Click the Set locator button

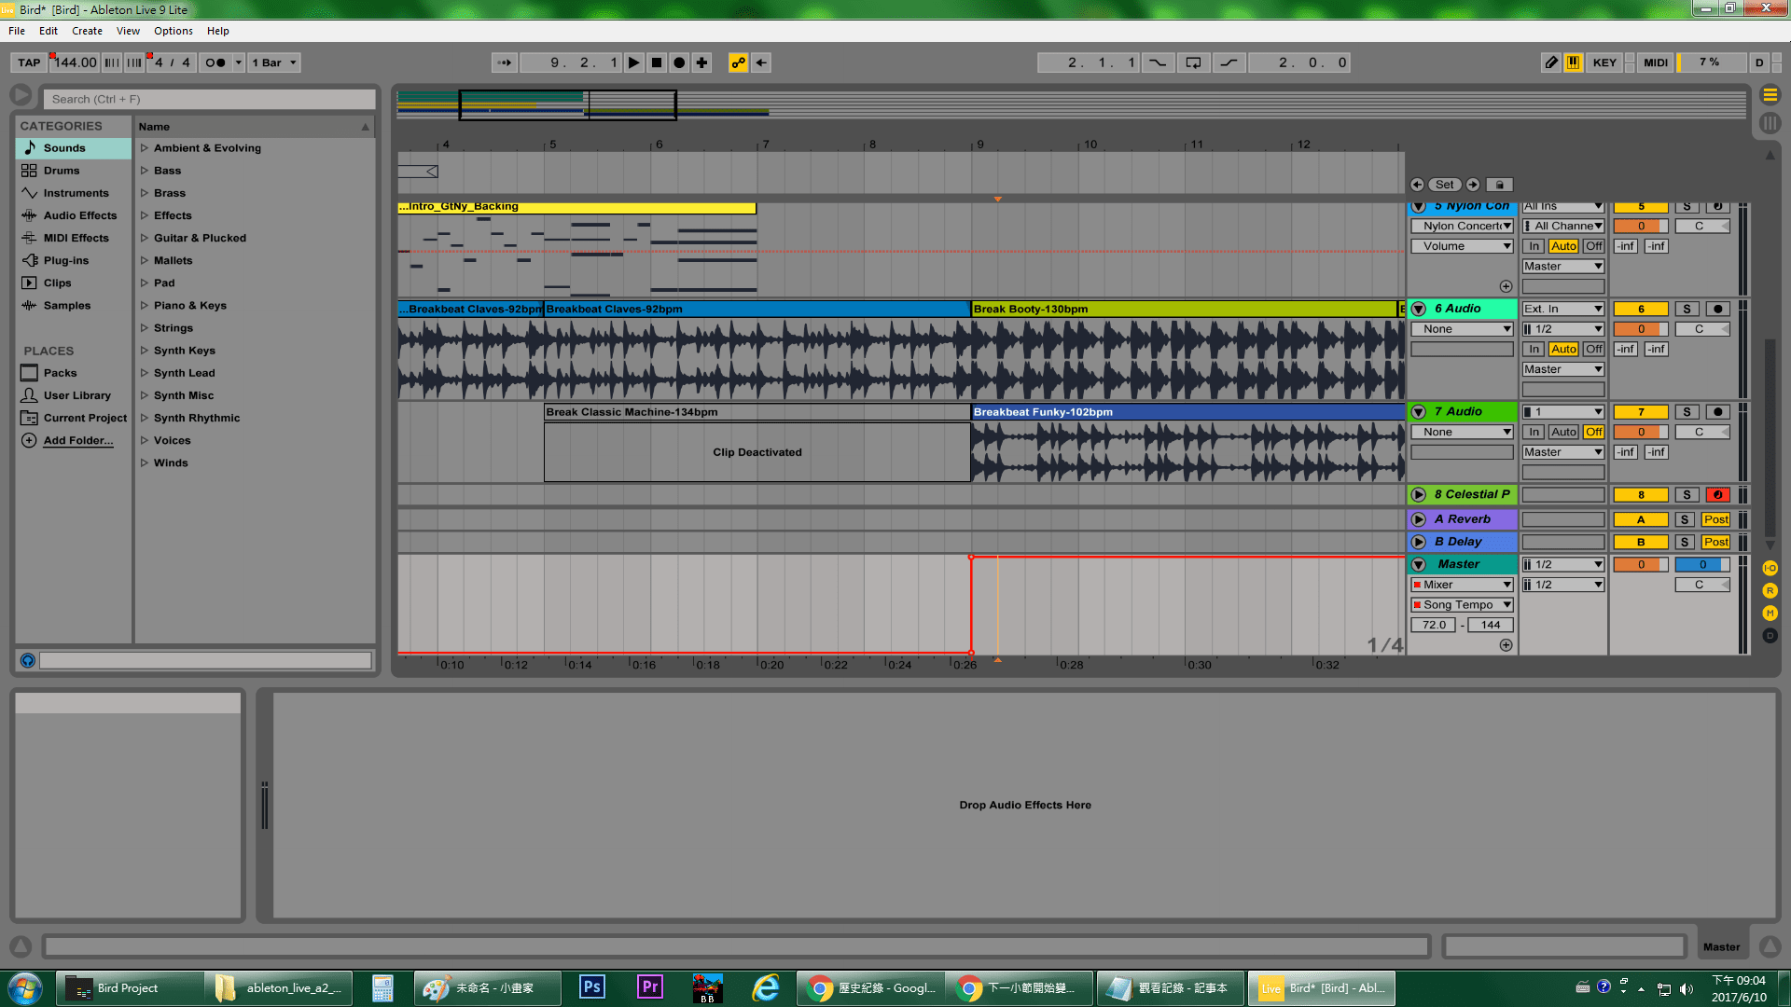[1445, 185]
